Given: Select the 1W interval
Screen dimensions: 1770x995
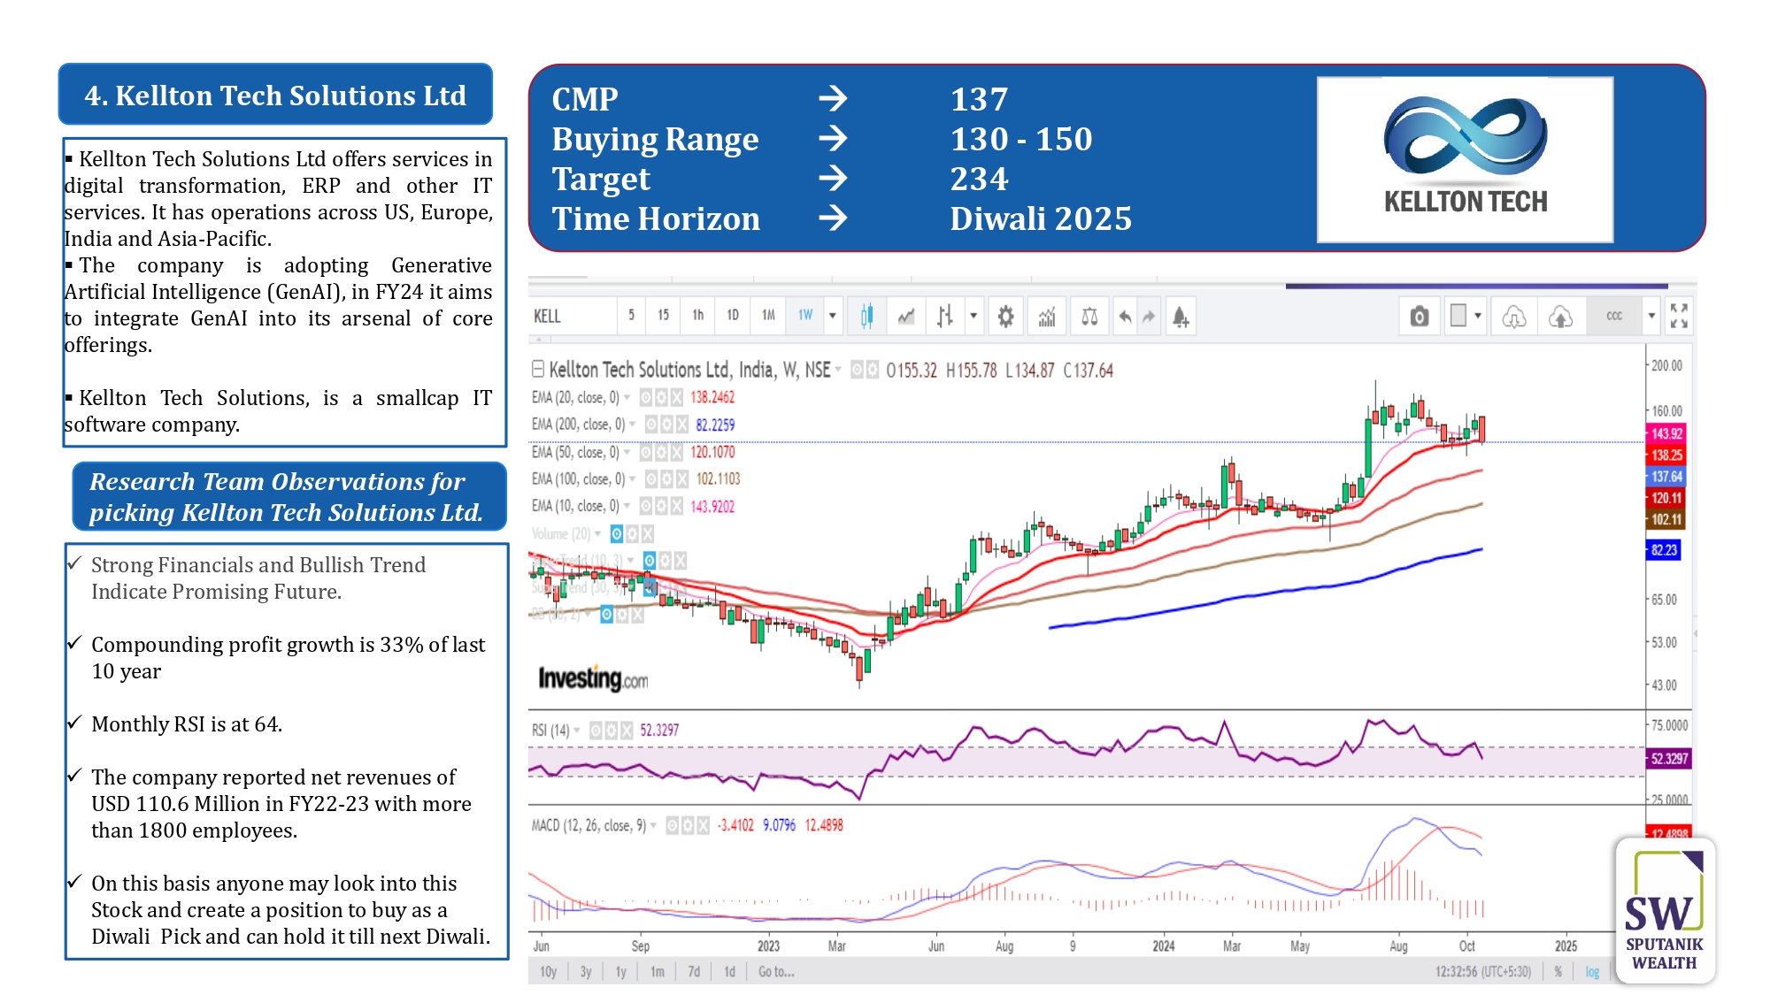Looking at the screenshot, I should click(805, 316).
